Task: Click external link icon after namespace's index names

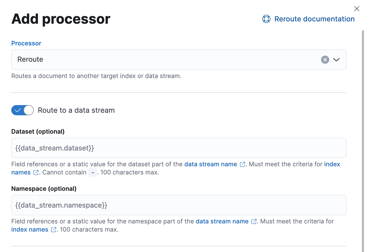Action: [x=53, y=230]
